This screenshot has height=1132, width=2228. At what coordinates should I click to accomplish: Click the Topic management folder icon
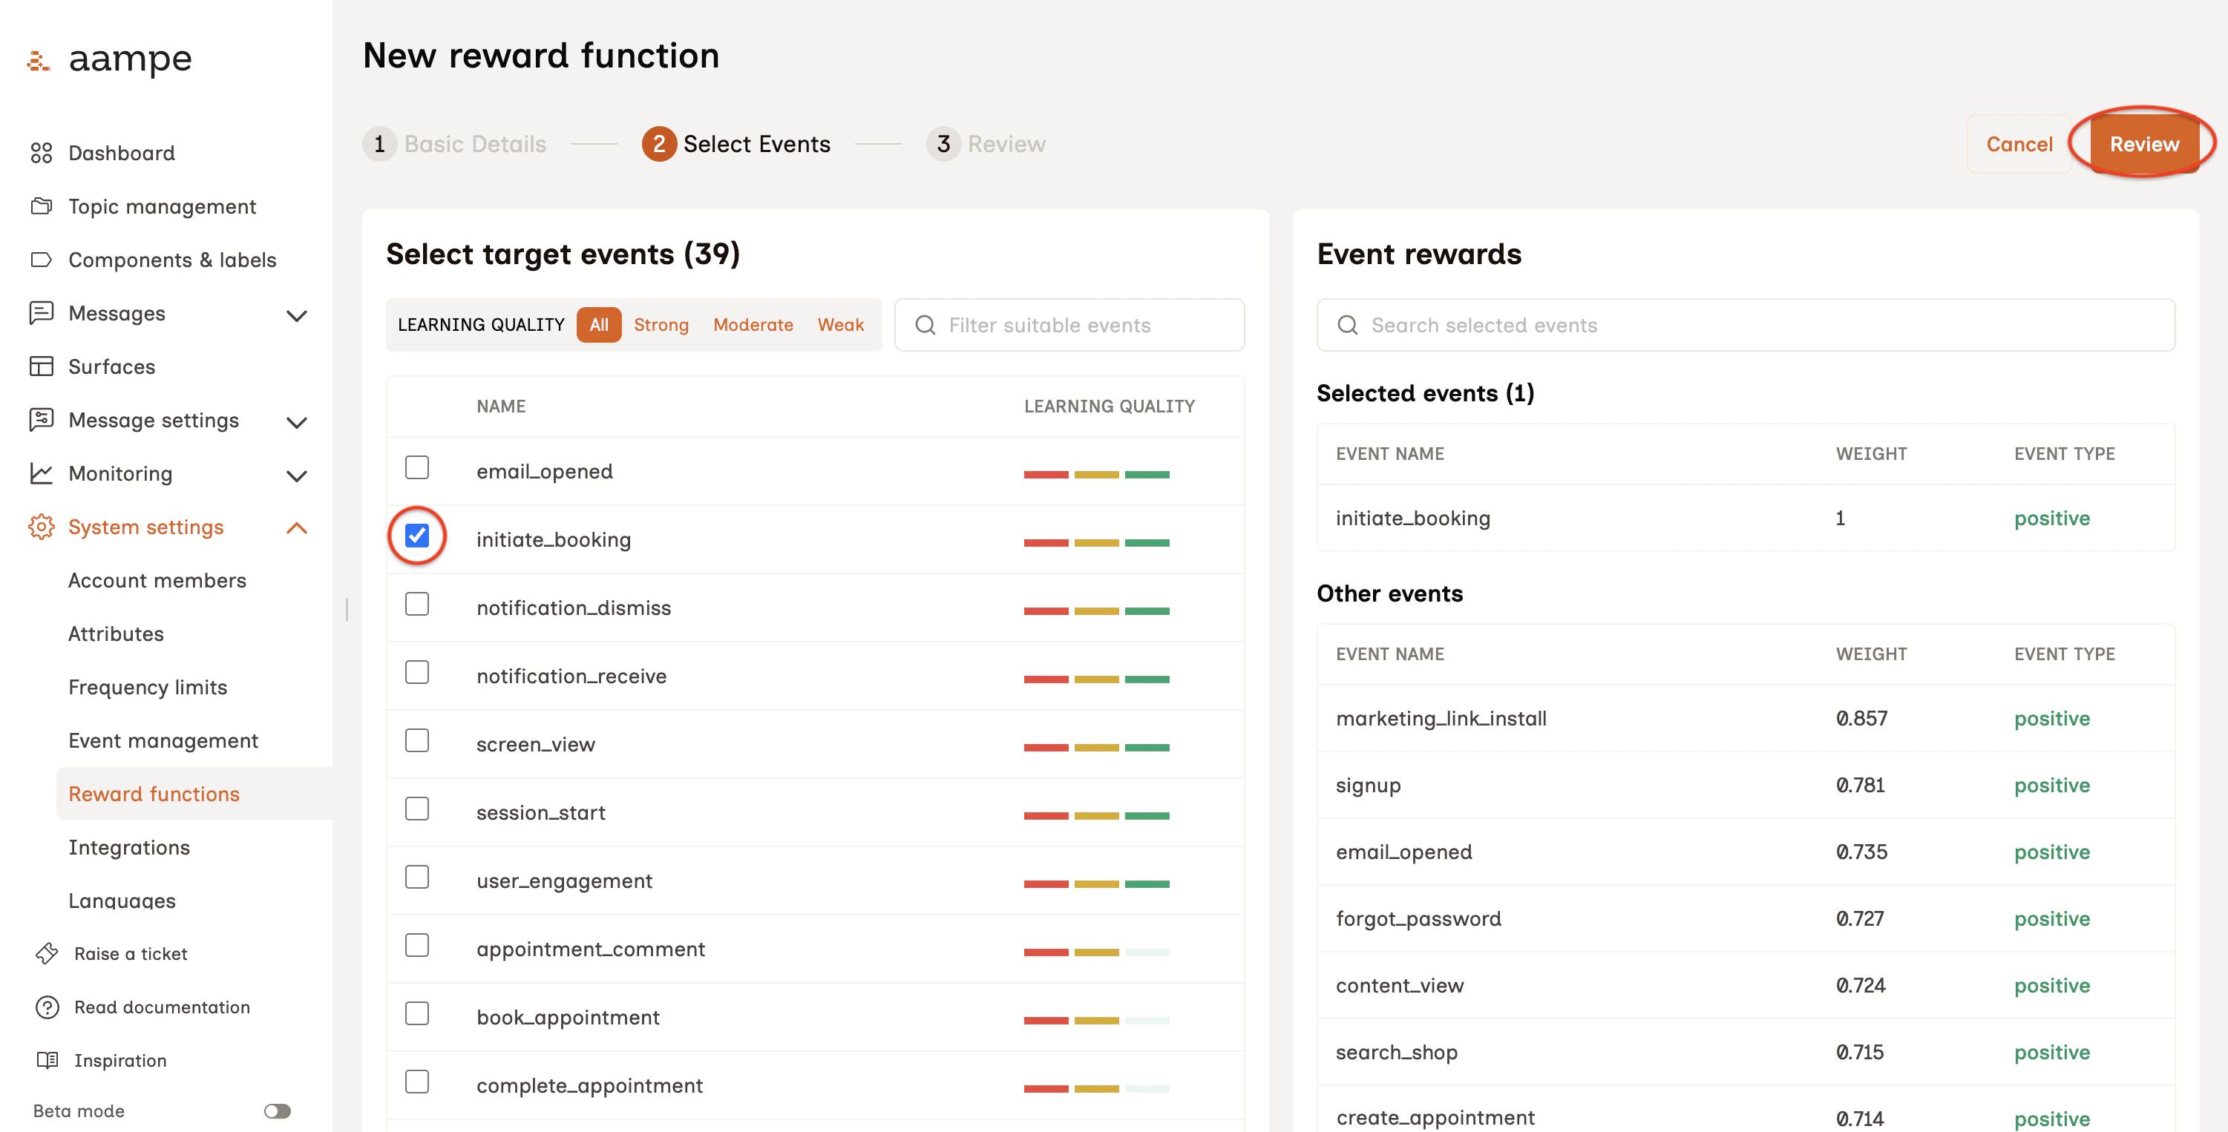coord(42,207)
